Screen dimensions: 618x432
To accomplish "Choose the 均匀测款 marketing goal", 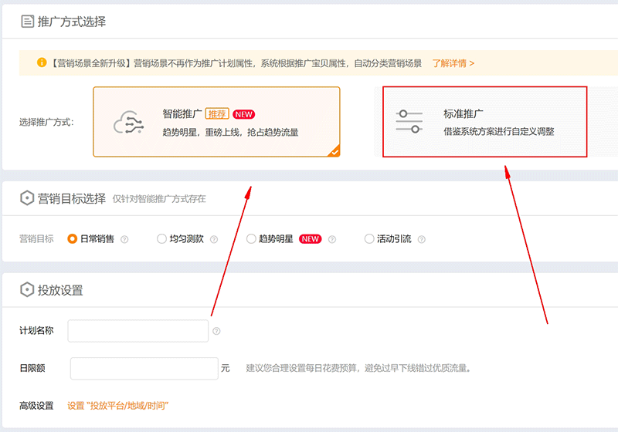I will click(x=161, y=239).
